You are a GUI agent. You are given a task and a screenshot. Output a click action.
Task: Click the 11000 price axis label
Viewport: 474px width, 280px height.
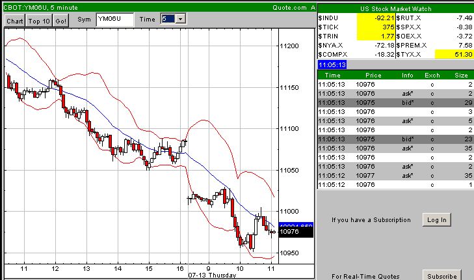[289, 212]
